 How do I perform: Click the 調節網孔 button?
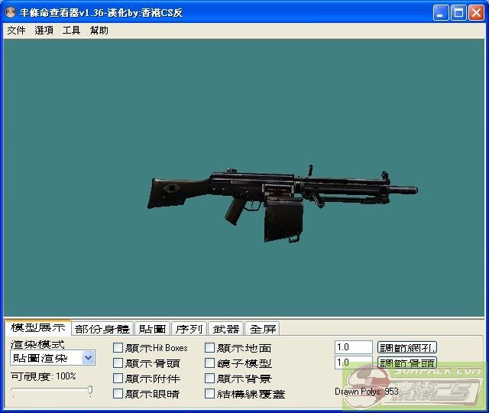(407, 347)
